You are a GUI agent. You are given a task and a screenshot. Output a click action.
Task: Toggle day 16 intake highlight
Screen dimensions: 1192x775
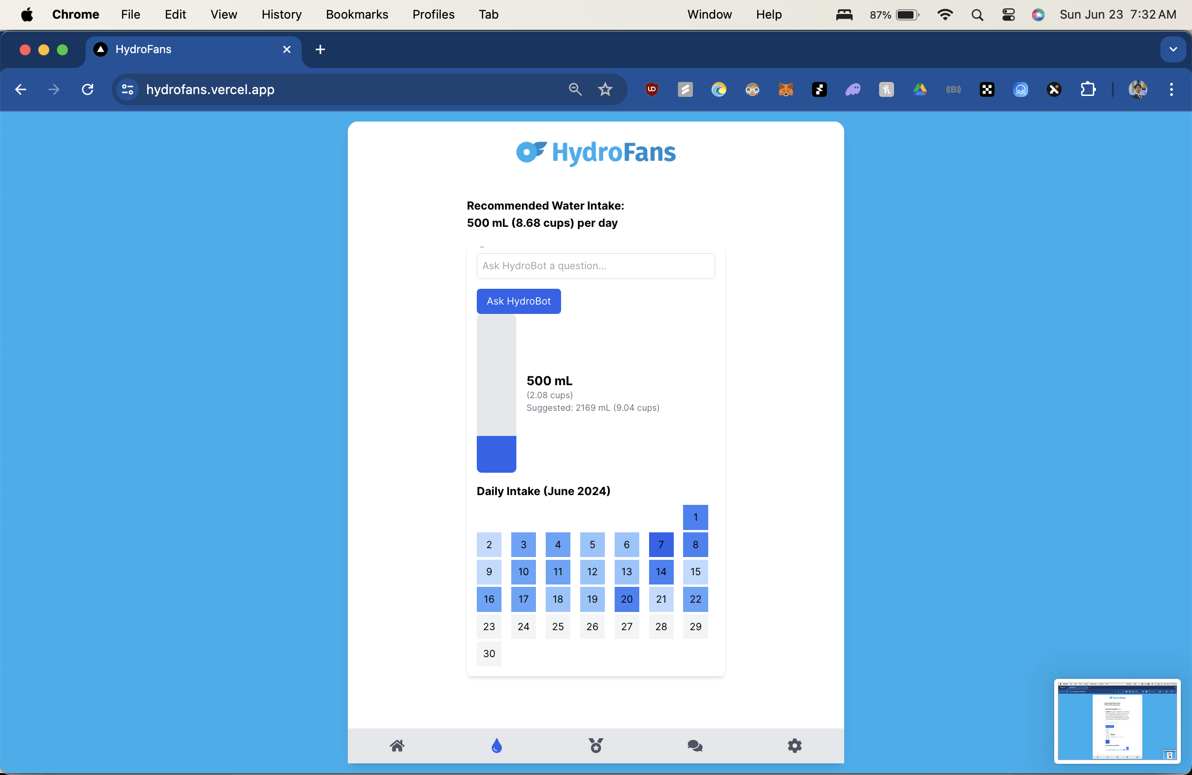(x=488, y=599)
